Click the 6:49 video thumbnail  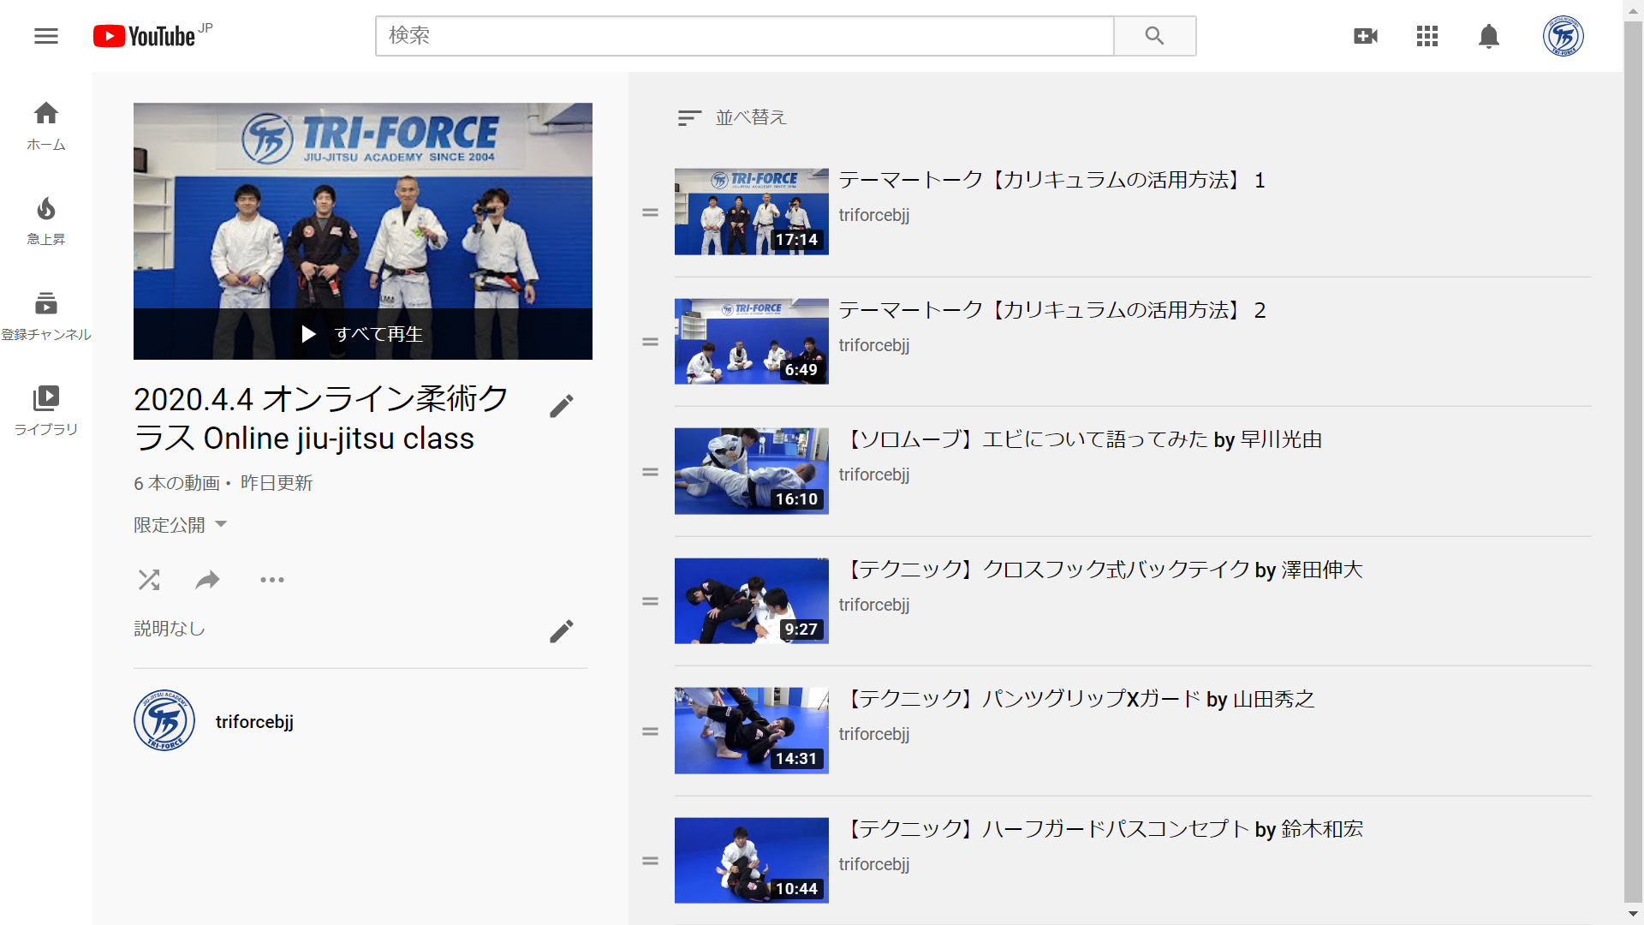pos(752,342)
